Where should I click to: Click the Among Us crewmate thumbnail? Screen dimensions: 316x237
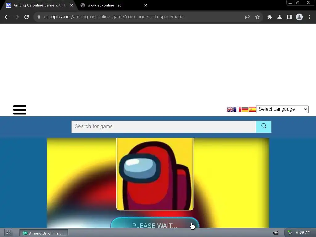coord(155,174)
